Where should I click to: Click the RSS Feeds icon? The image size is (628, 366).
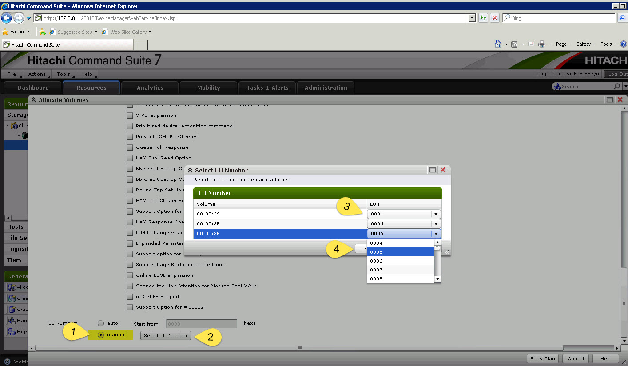[x=514, y=44]
